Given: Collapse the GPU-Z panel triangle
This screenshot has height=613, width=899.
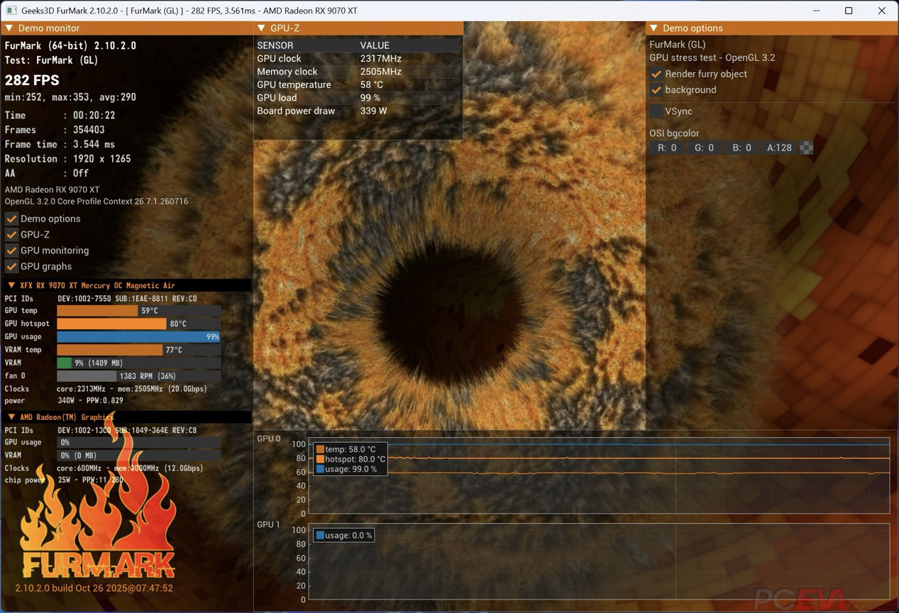Looking at the screenshot, I should tap(261, 28).
